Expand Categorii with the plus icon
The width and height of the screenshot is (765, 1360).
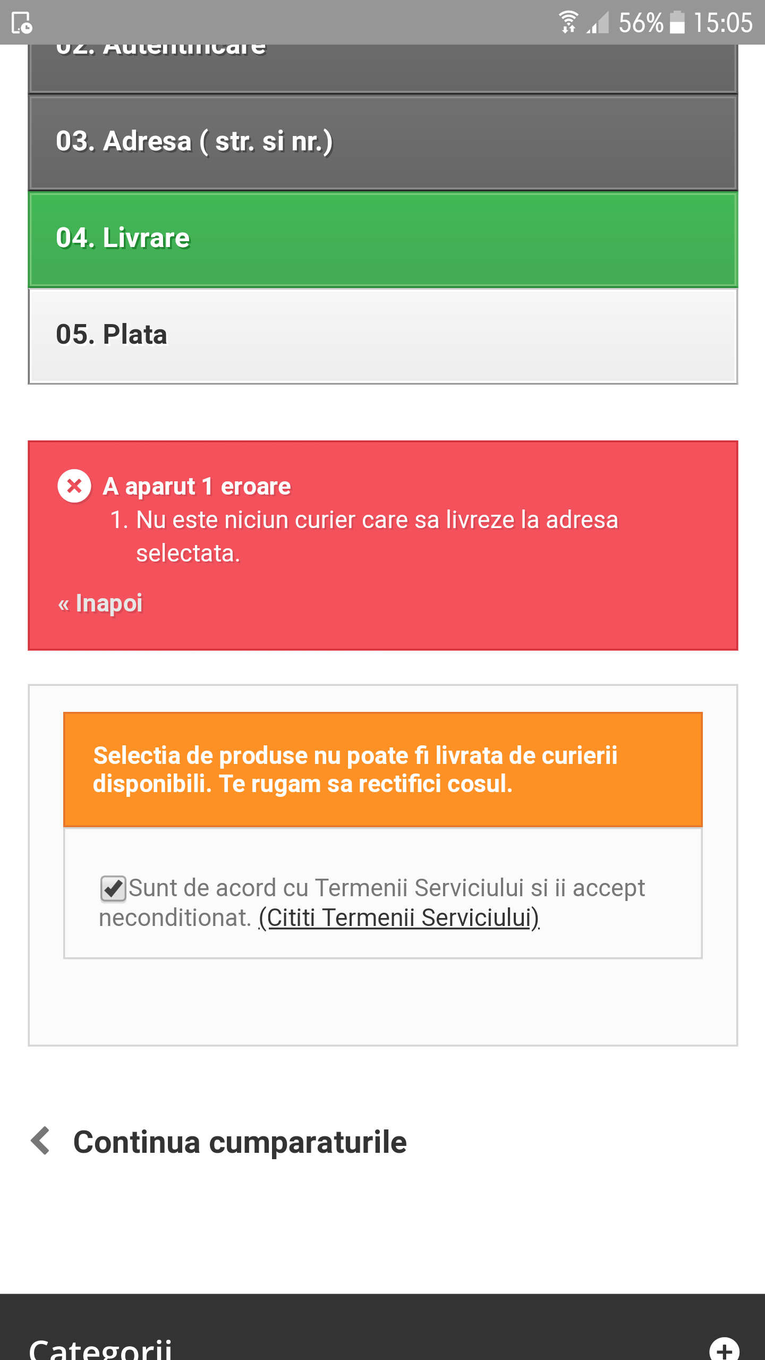[724, 1348]
